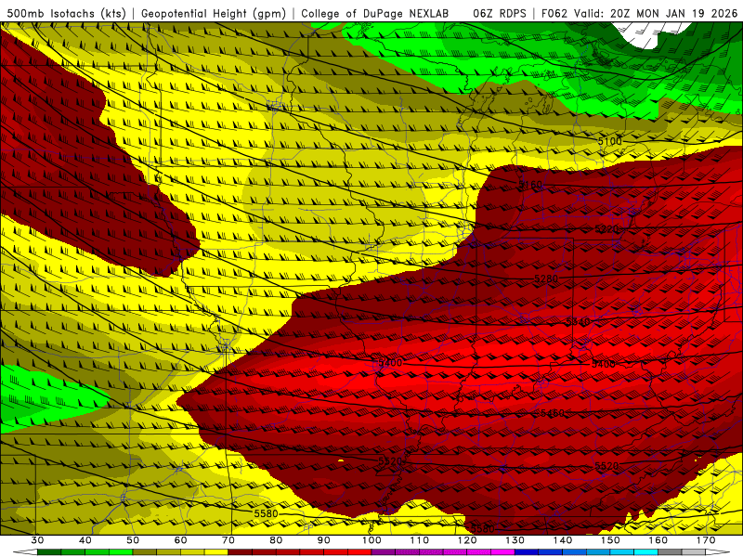
Task: Pick the dark maroon swatch starting at 70
Action: pyautogui.click(x=241, y=552)
